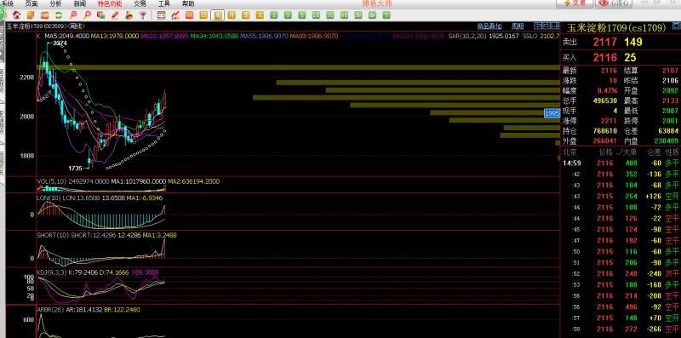
Task: Click the red funnel filter icon
Action: click(x=142, y=15)
